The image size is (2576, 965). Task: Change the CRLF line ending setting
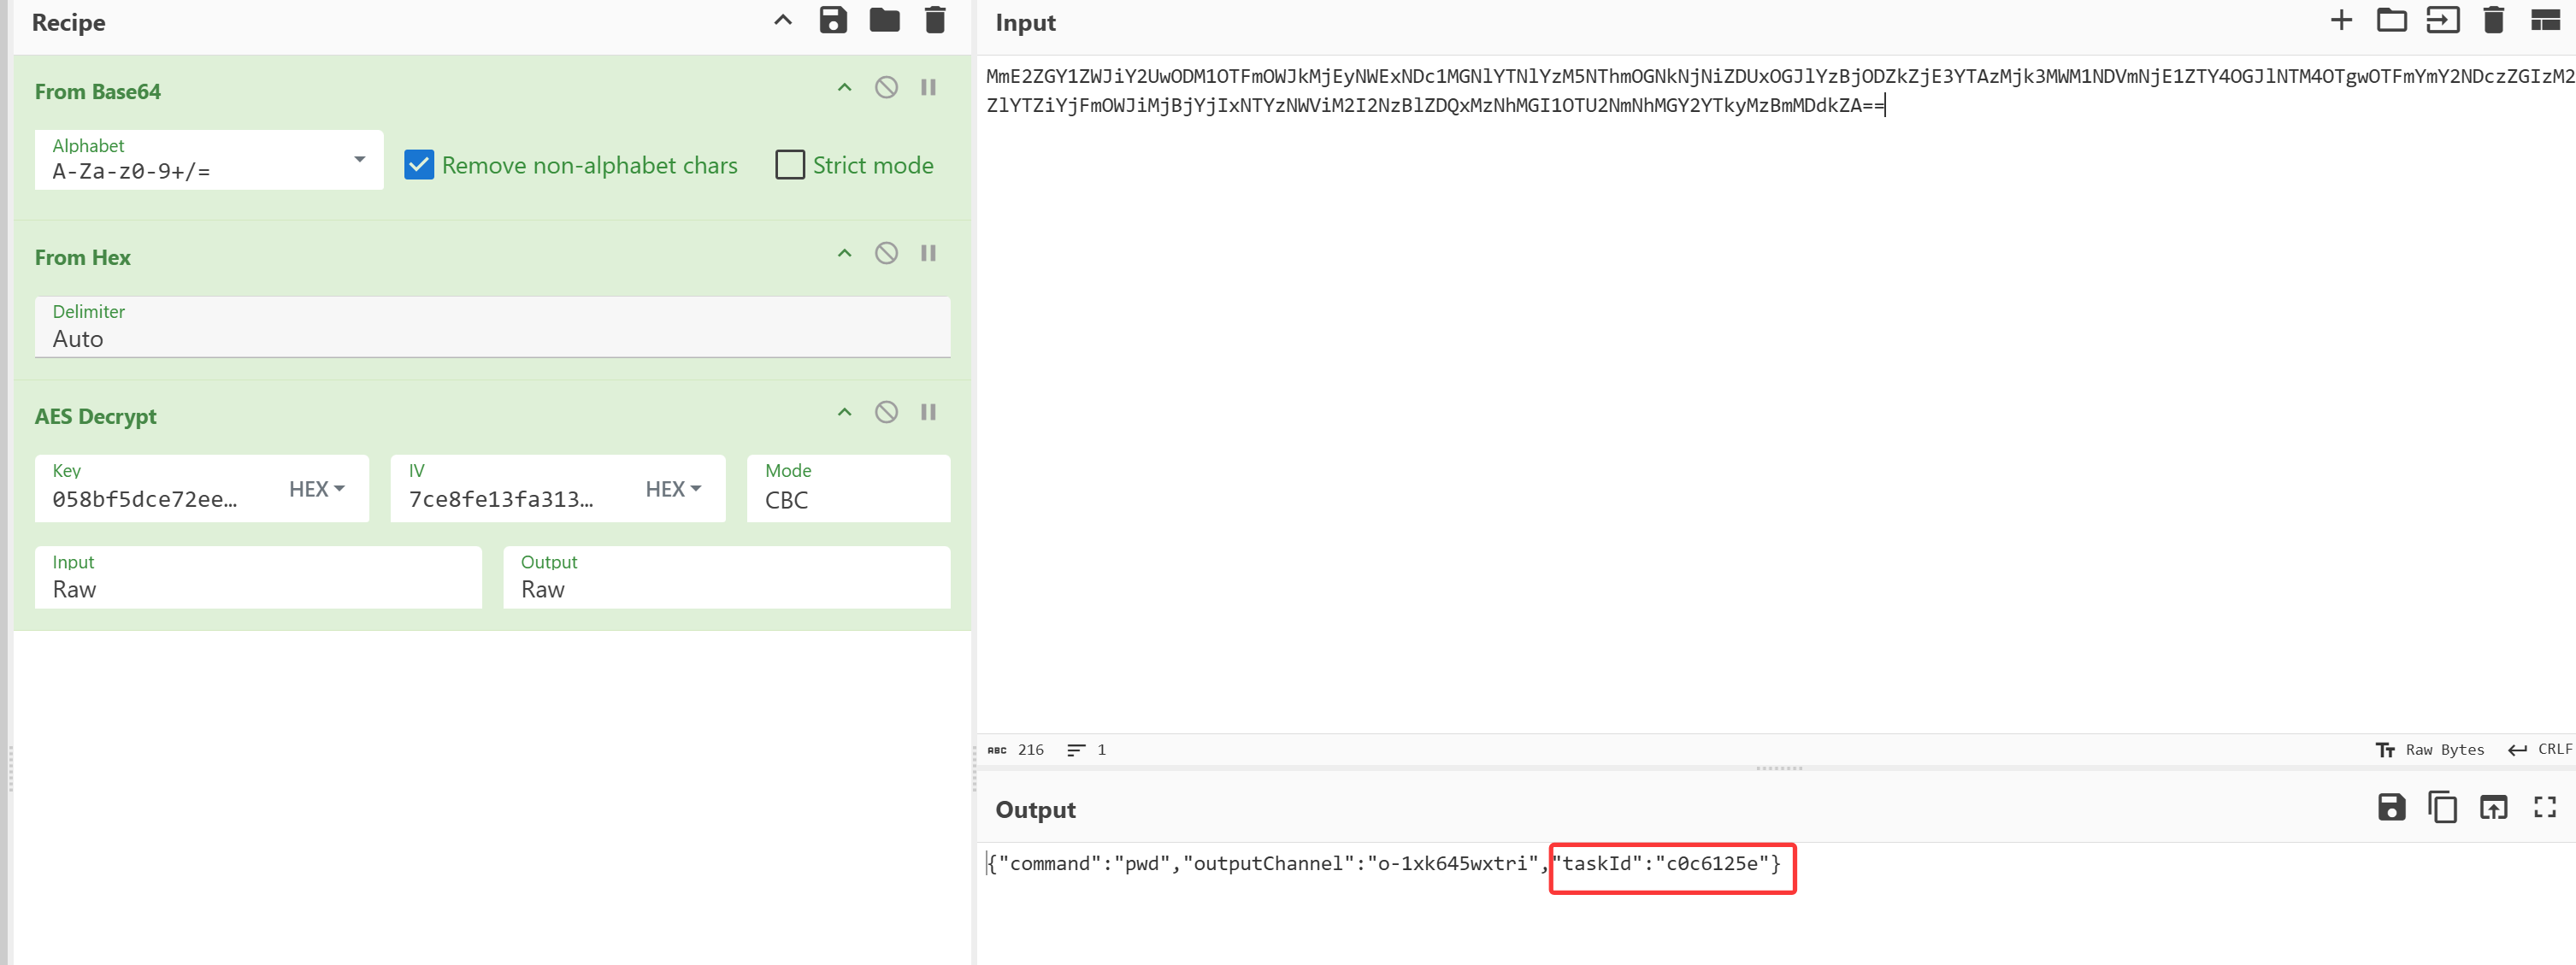pyautogui.click(x=2540, y=750)
